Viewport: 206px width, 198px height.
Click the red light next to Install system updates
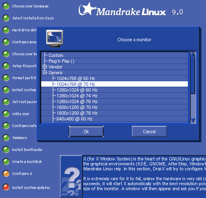pos(6,187)
